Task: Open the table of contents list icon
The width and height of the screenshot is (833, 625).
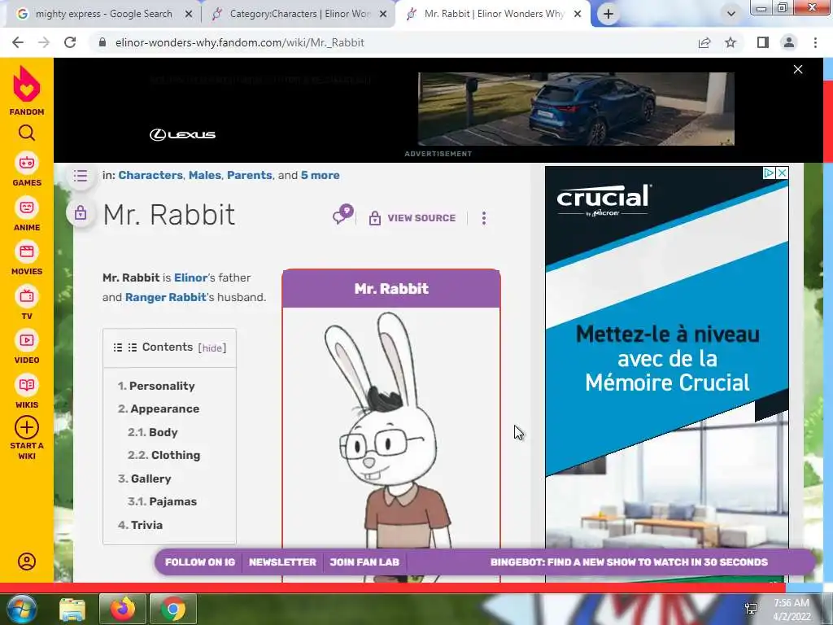Action: pyautogui.click(x=81, y=176)
